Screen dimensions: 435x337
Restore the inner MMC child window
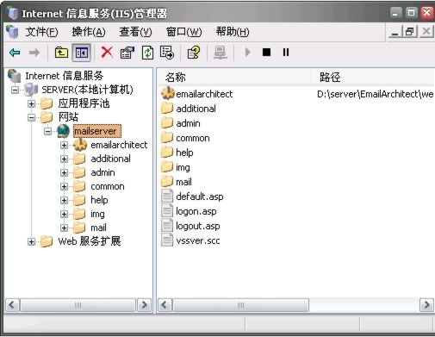click(x=410, y=31)
